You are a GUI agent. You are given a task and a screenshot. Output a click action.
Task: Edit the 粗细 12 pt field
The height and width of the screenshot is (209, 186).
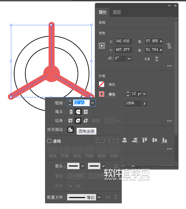(81, 103)
